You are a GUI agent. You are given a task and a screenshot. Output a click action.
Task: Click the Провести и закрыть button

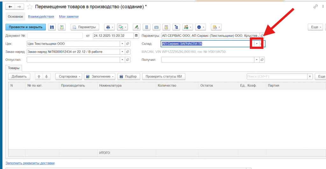26,27
